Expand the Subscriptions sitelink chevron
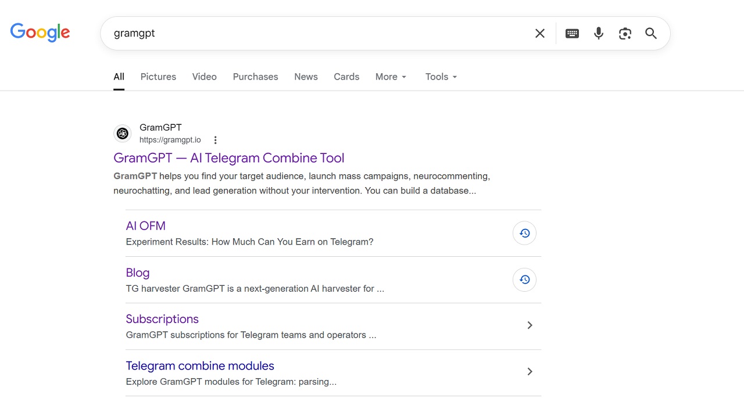This screenshot has width=744, height=398. point(530,325)
